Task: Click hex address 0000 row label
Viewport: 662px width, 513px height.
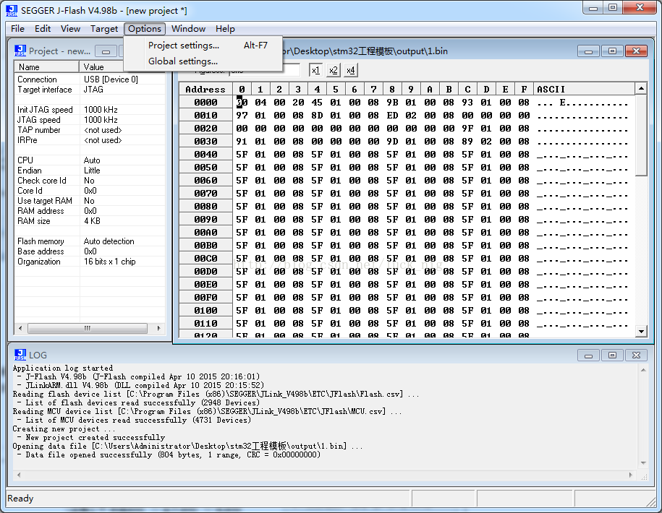Action: 205,103
